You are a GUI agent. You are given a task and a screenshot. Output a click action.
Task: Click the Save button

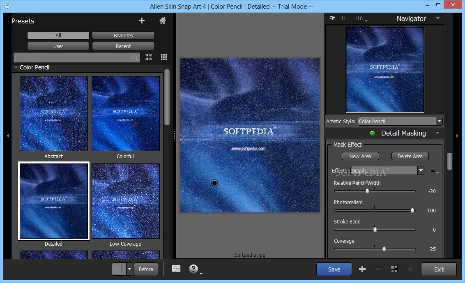tap(334, 269)
